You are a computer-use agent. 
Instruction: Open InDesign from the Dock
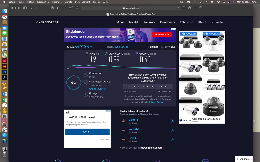[4, 61]
